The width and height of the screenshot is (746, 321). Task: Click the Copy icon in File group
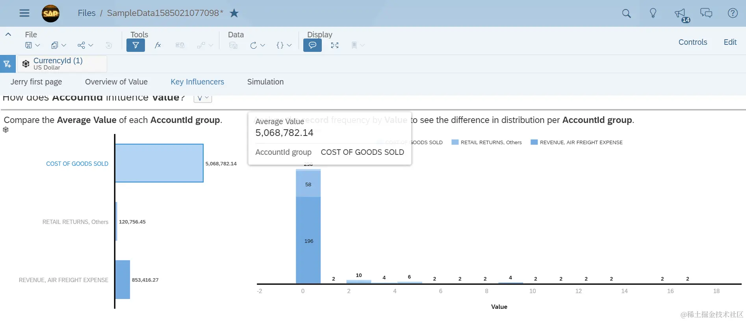point(55,45)
